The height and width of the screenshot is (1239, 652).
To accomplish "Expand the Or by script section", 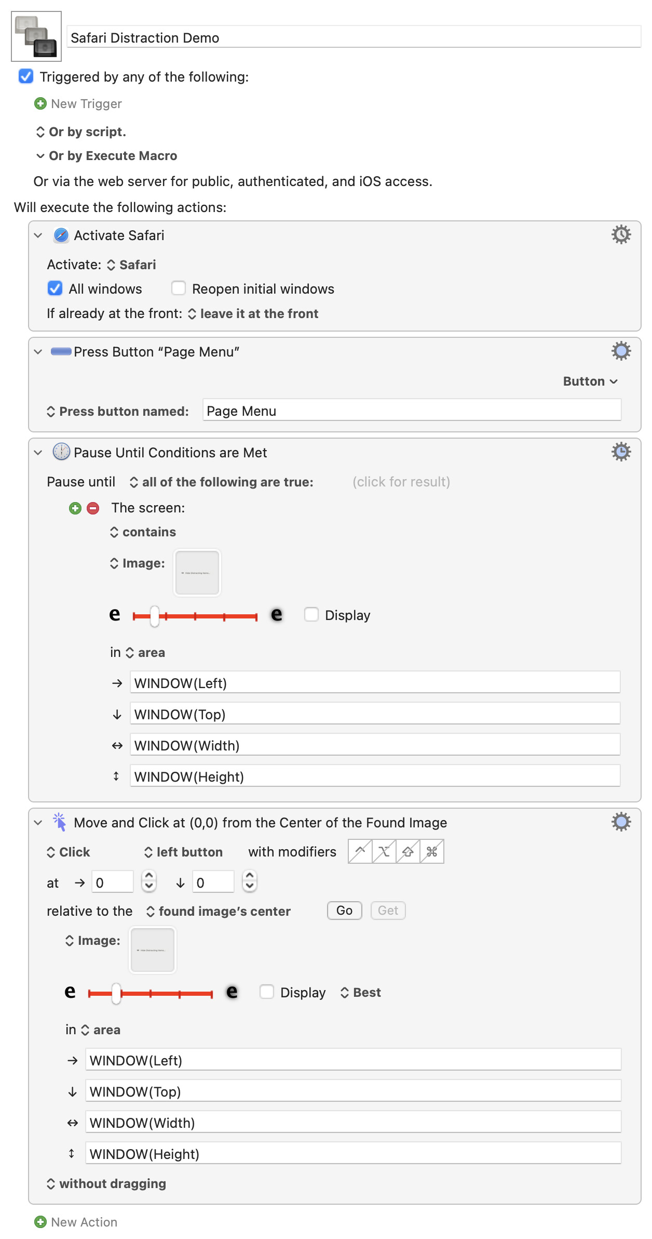I will (x=40, y=132).
